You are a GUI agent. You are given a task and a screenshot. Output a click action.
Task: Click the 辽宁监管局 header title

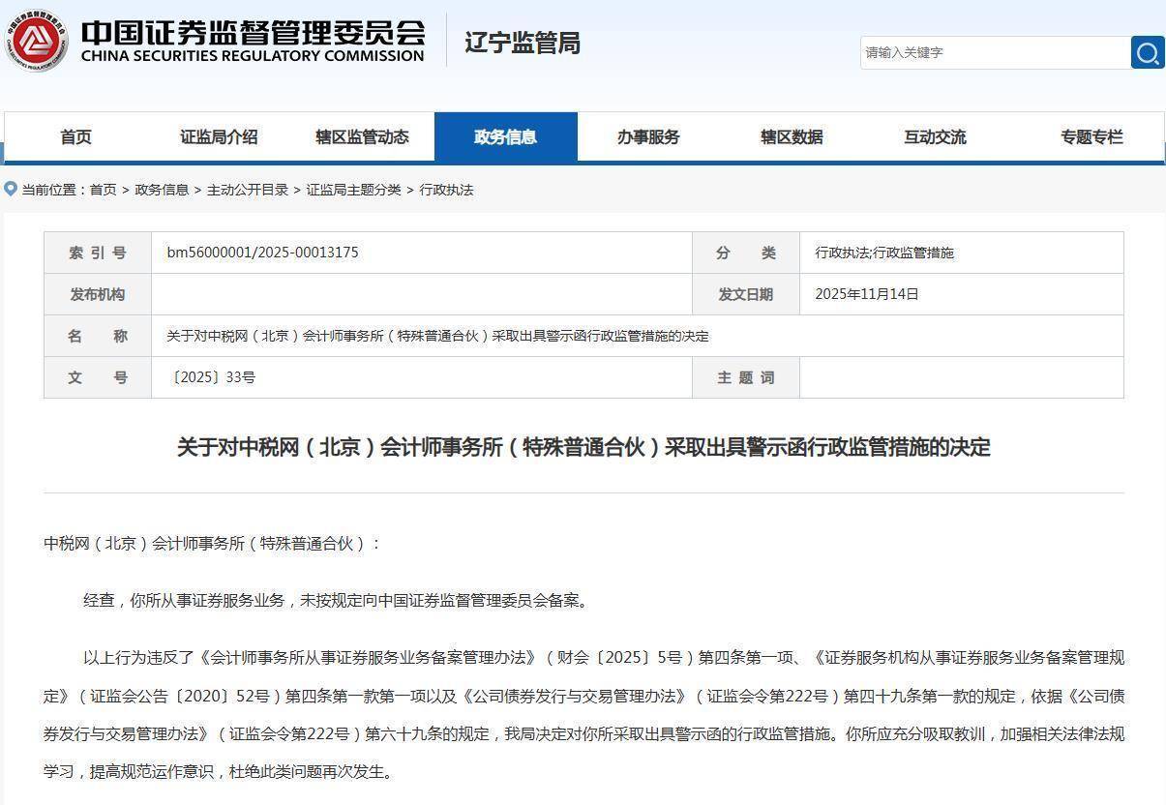click(x=523, y=43)
